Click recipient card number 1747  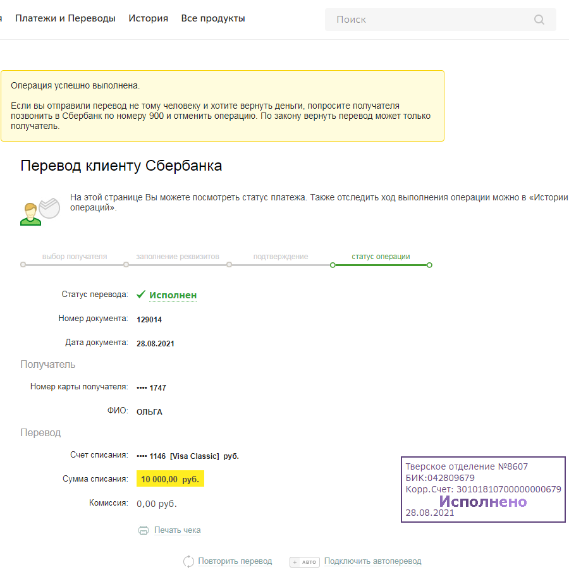coord(152,388)
